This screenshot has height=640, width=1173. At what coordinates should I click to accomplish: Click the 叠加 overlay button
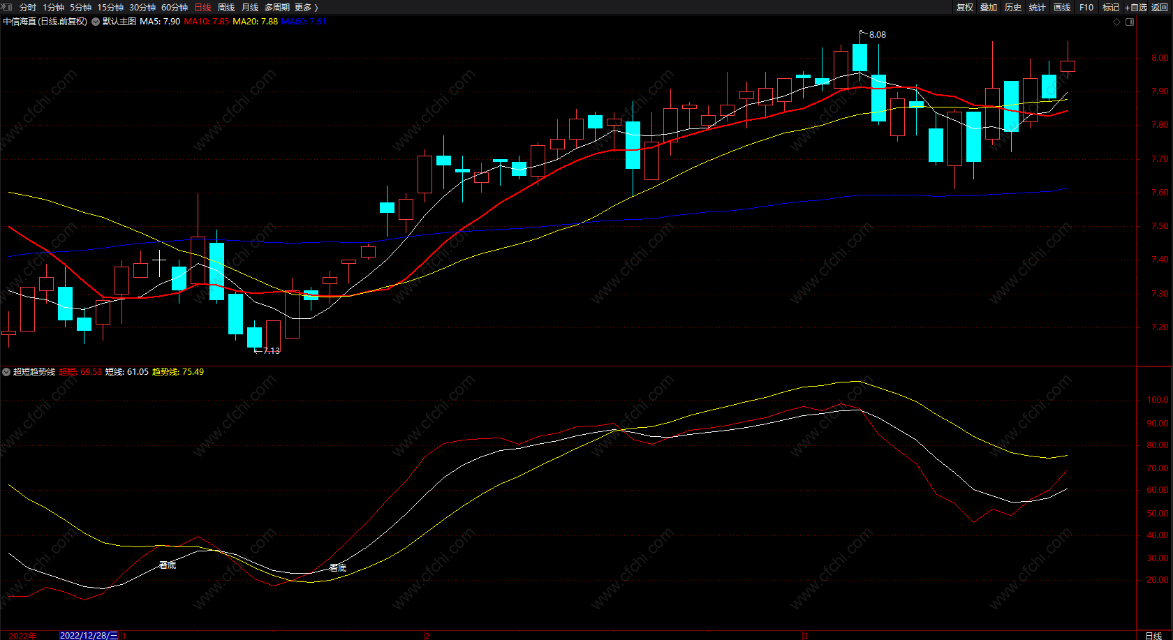pos(989,7)
